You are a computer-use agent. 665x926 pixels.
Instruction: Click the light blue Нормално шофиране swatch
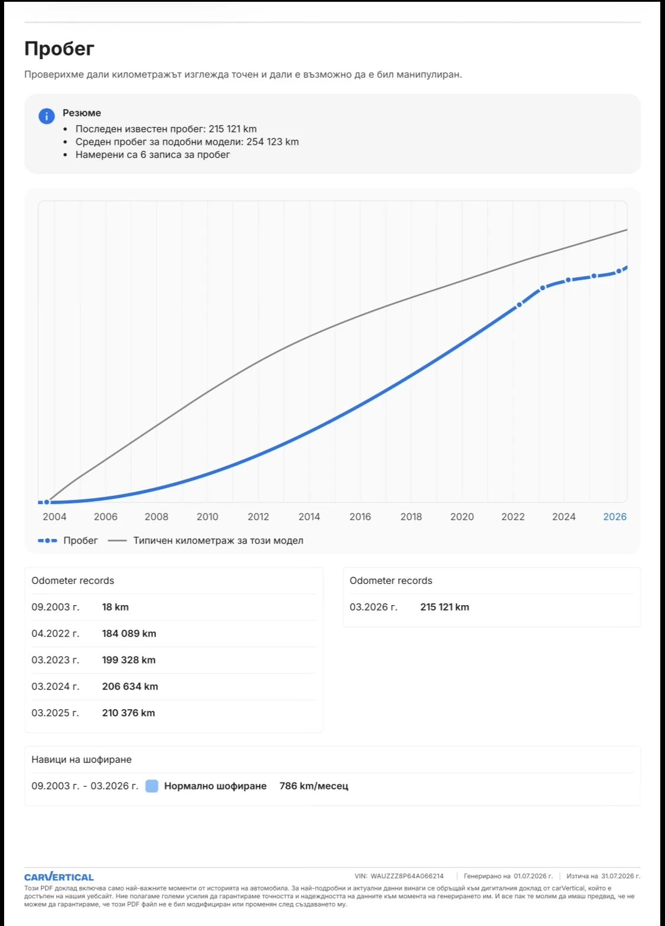tap(152, 786)
